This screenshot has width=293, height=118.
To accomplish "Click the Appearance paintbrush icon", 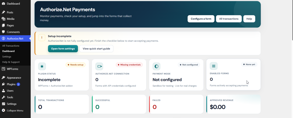I will 3,78.
